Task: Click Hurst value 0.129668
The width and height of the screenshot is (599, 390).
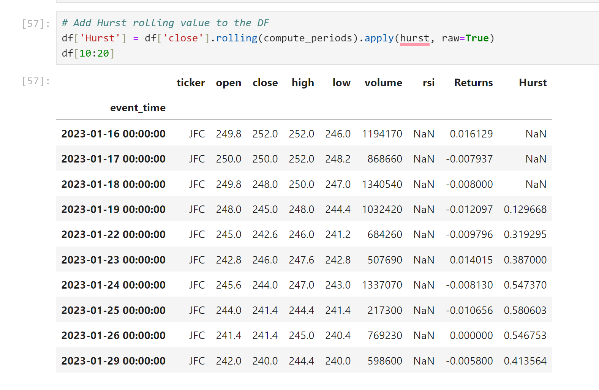Action: [525, 209]
